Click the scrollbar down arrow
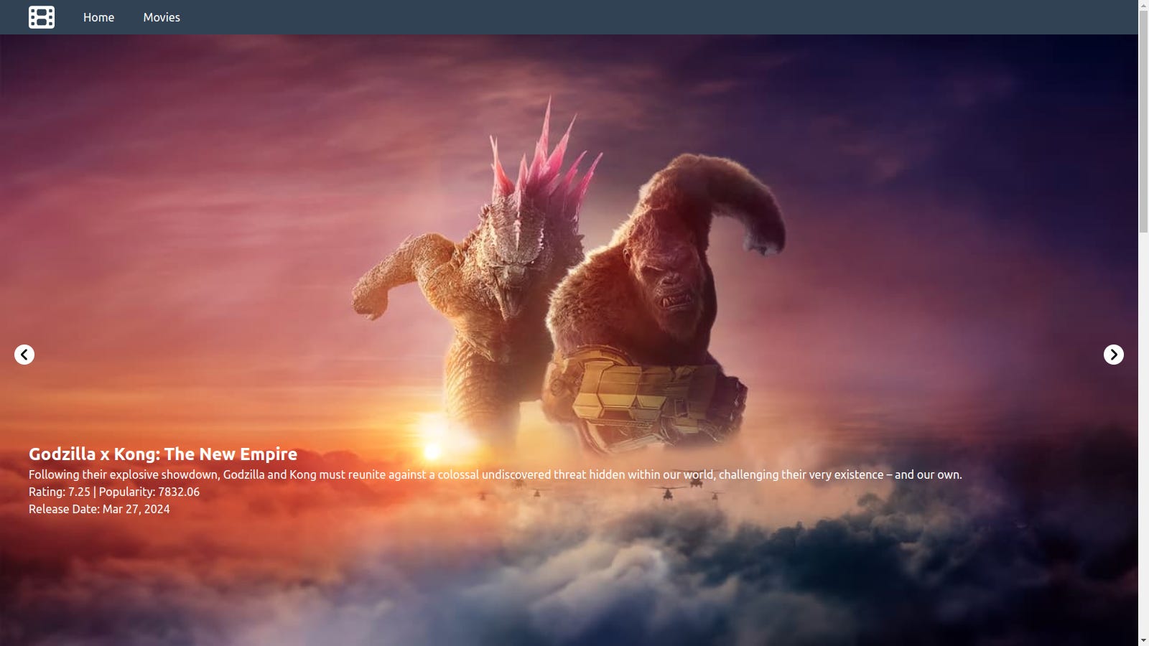 click(1143, 640)
